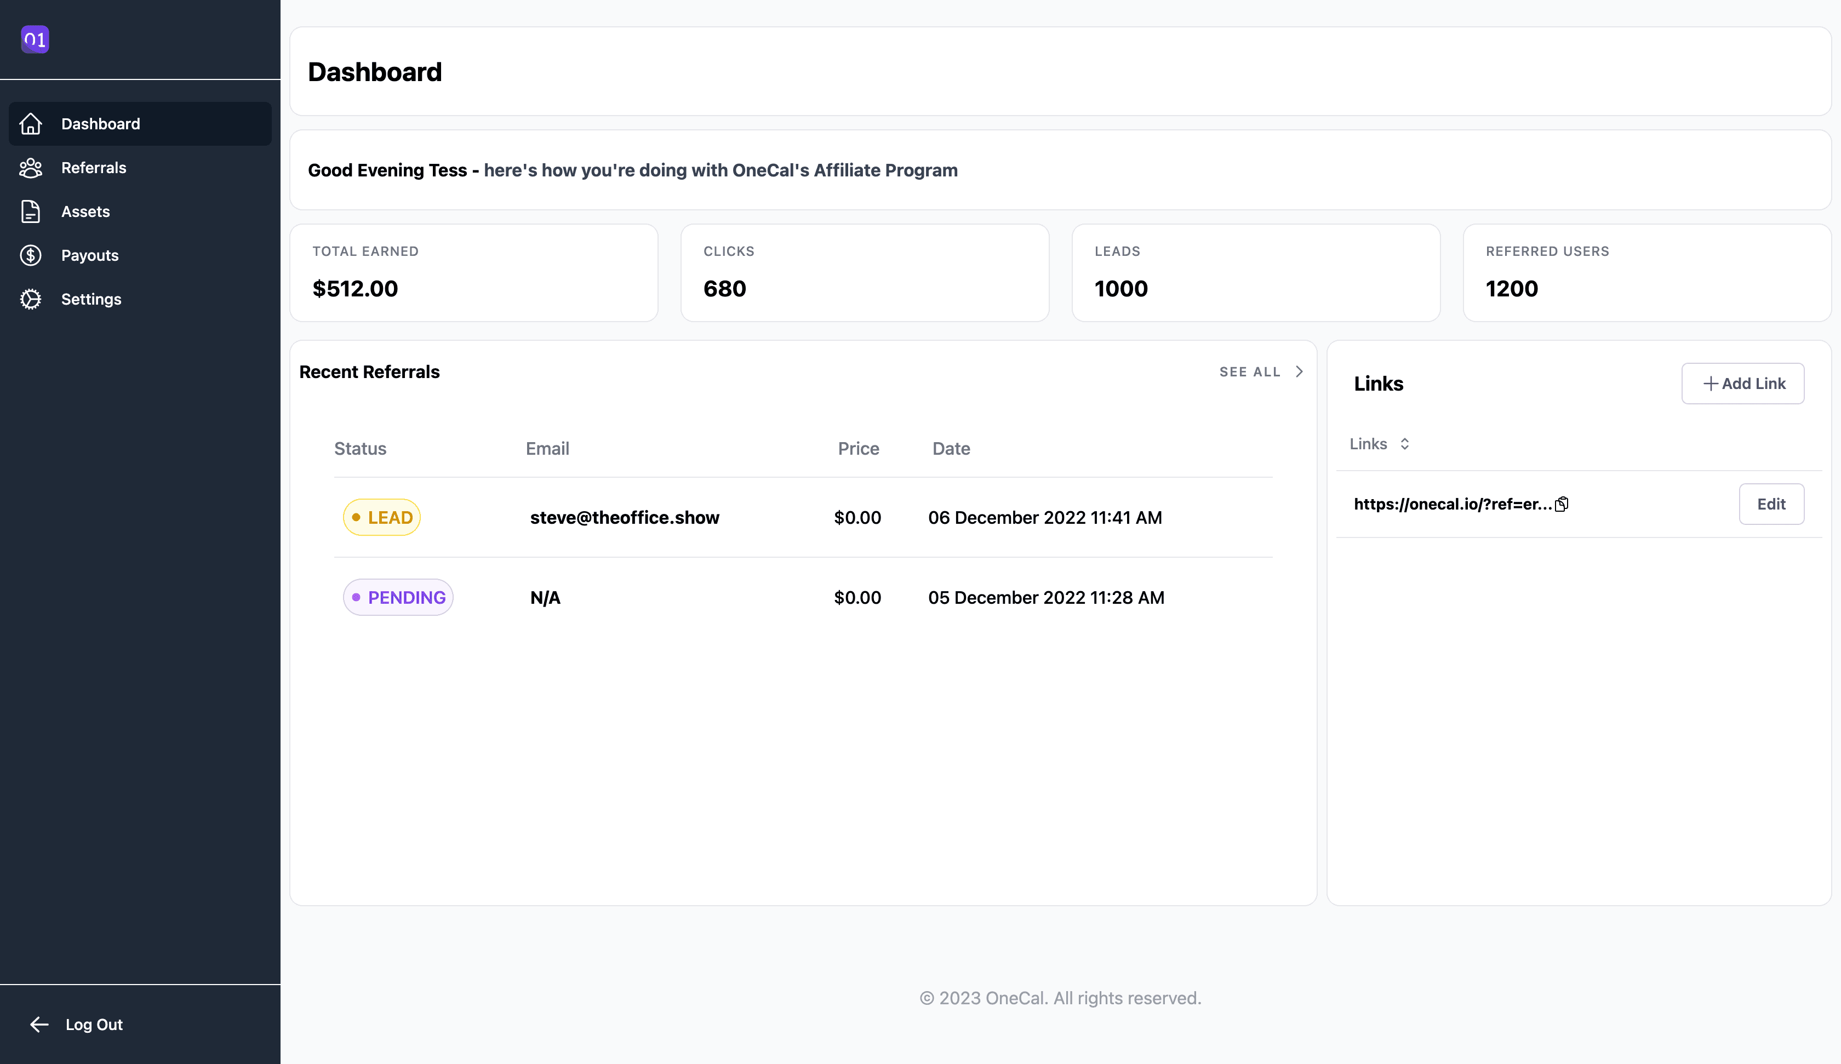This screenshot has height=1064, width=1841.
Task: Click the Dashboard home icon
Action: click(x=31, y=123)
